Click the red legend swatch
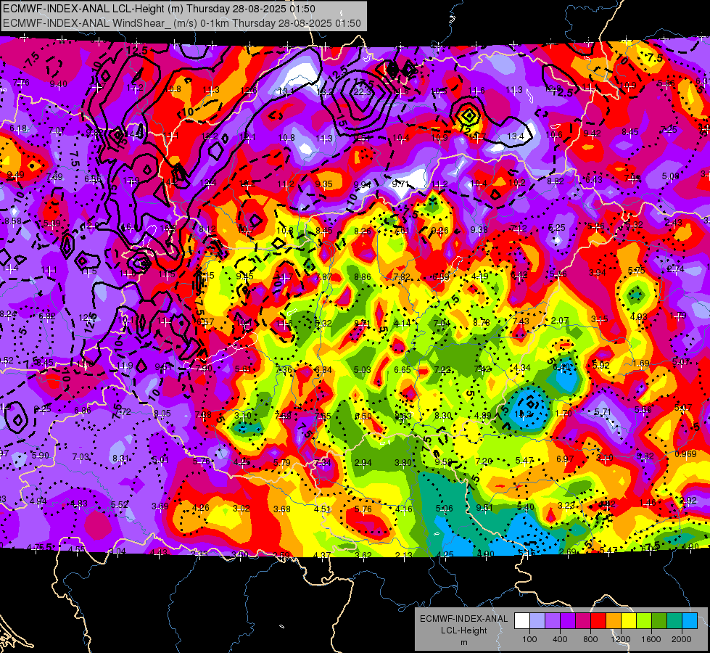 (x=598, y=621)
